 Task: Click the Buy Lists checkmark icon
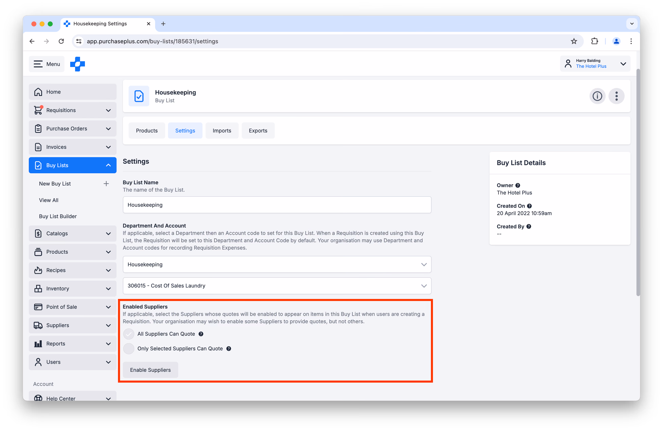point(38,165)
